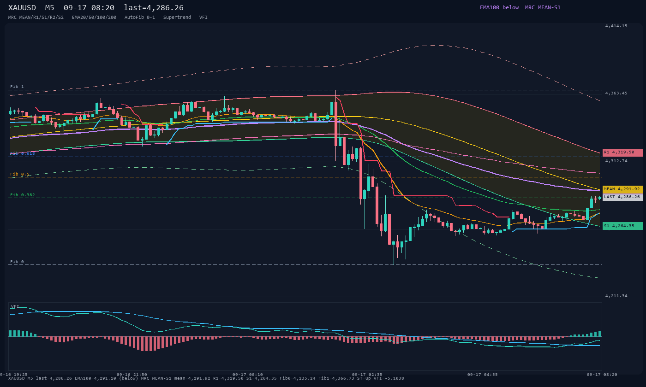Image resolution: width=646 pixels, height=387 pixels.
Task: Click the 4,414.15 price axis label
Action: [x=616, y=26]
